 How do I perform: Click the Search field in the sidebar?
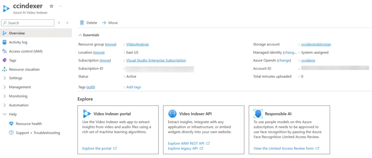point(28,23)
